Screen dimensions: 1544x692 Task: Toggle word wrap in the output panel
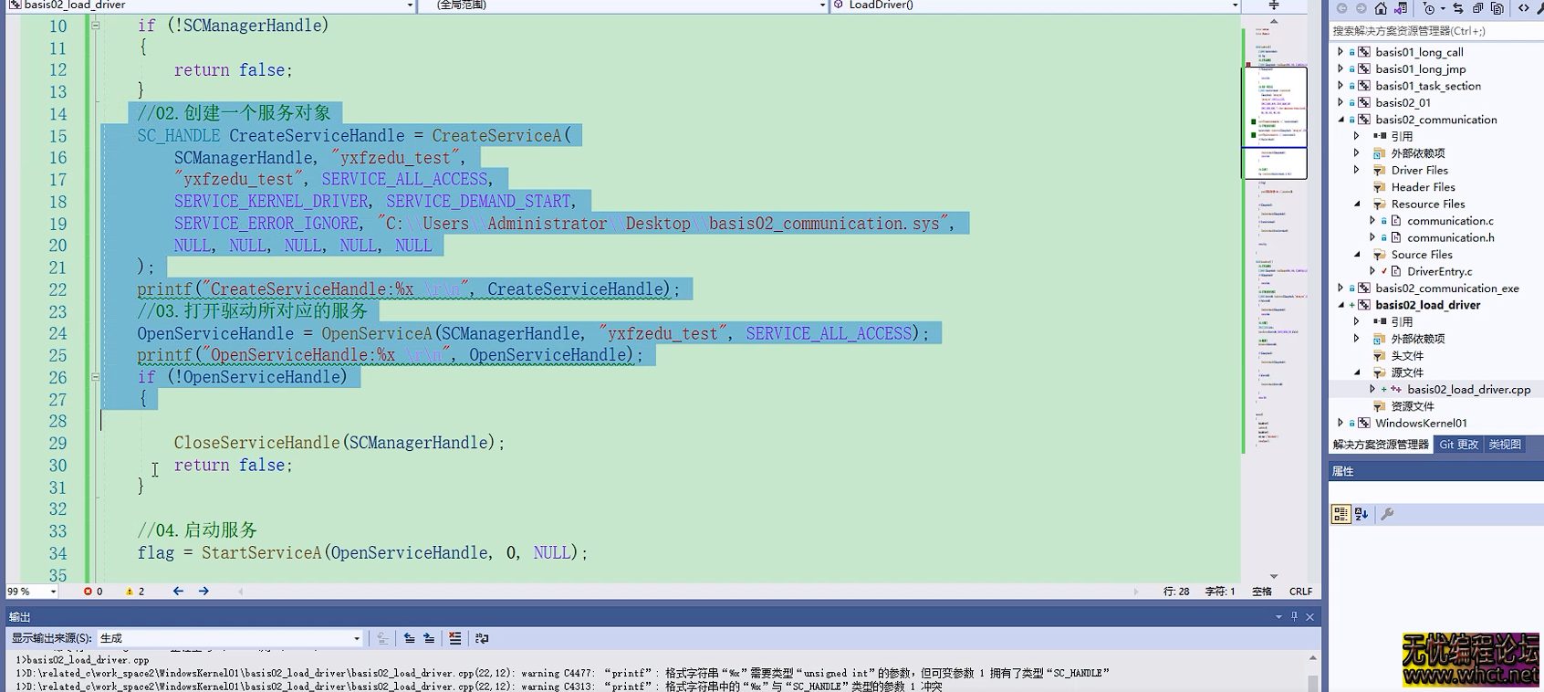click(x=482, y=638)
